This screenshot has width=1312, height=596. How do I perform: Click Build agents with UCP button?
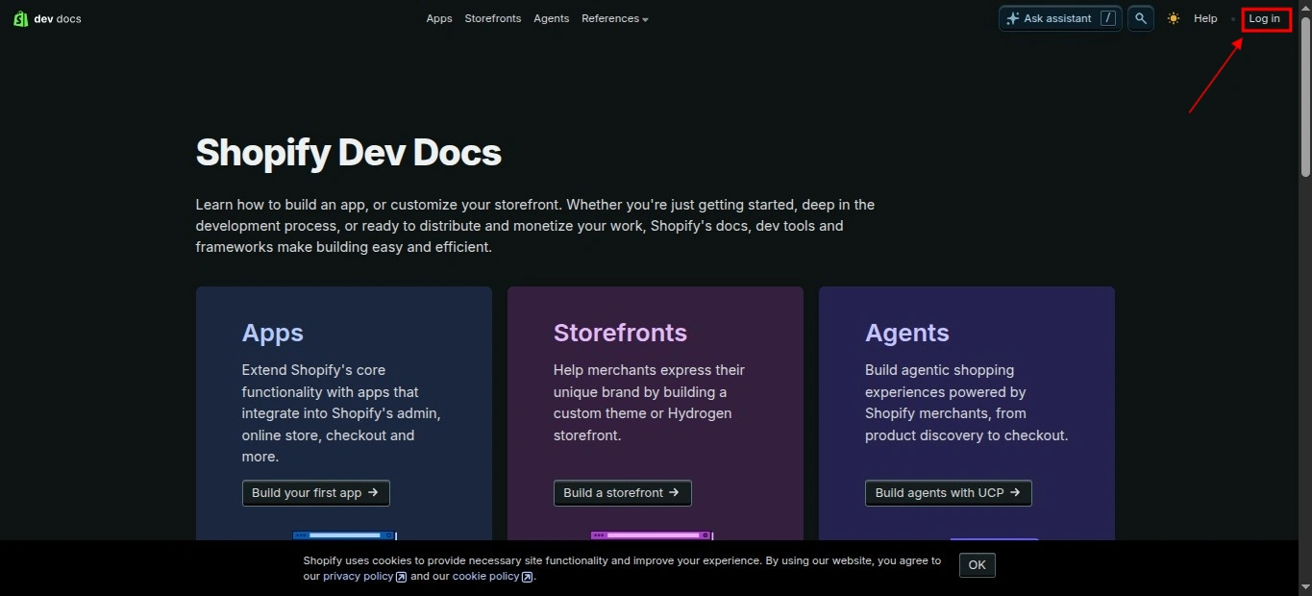click(949, 493)
